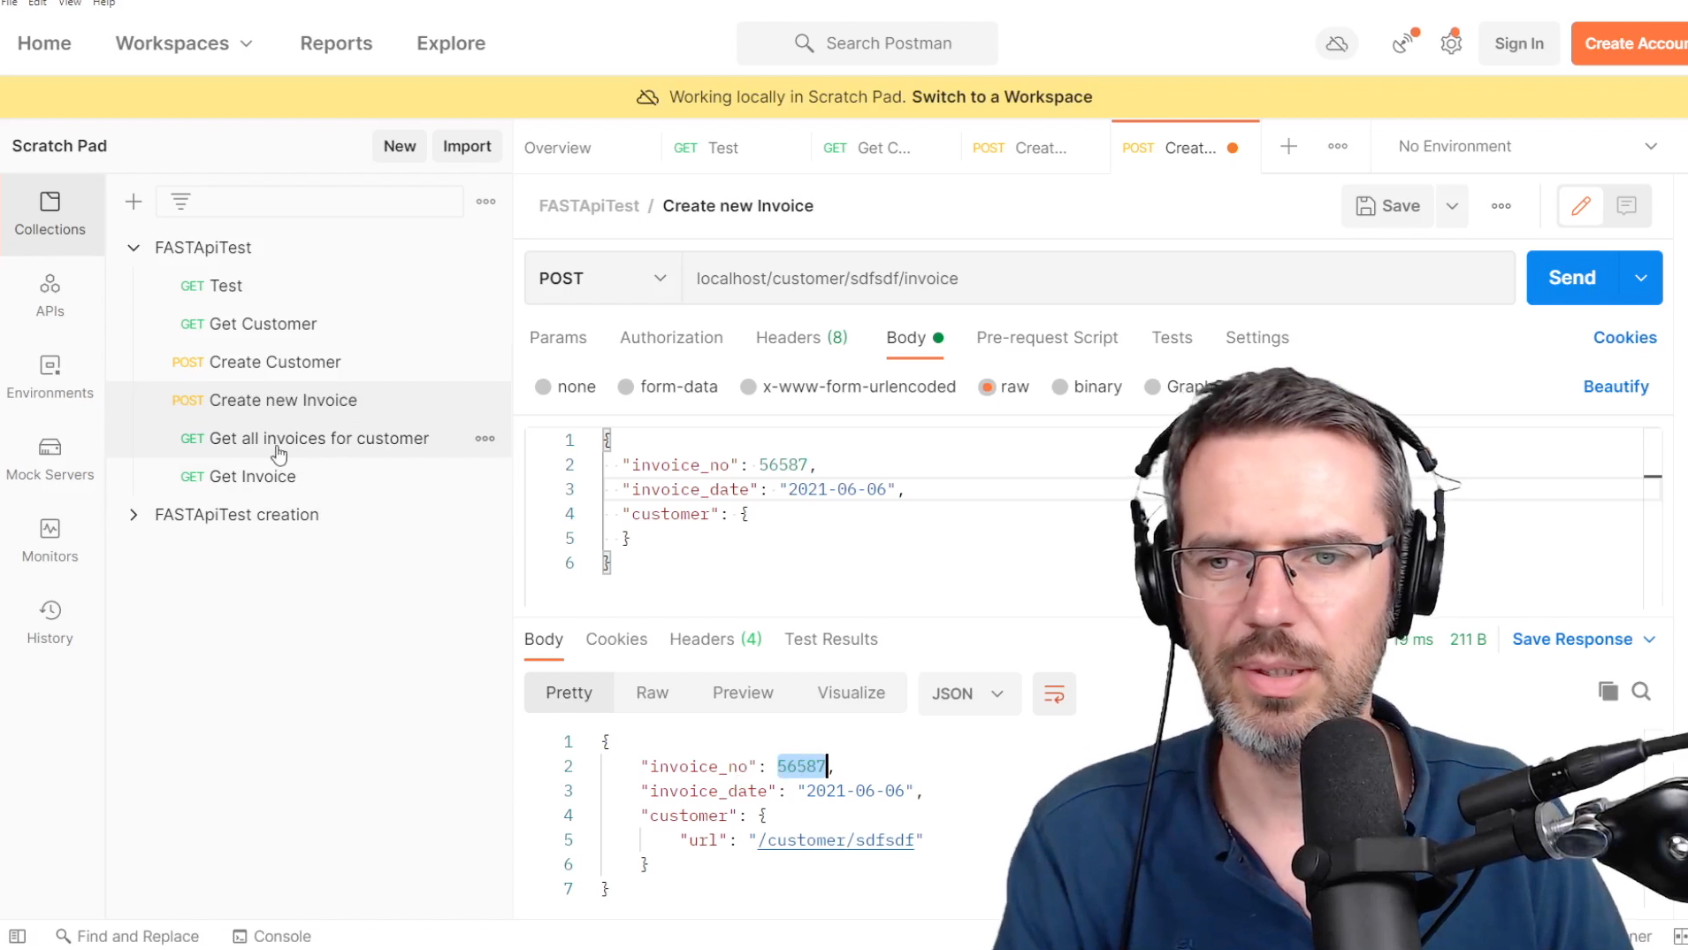This screenshot has width=1688, height=950.
Task: Open collections panel more options dots
Action: [485, 202]
